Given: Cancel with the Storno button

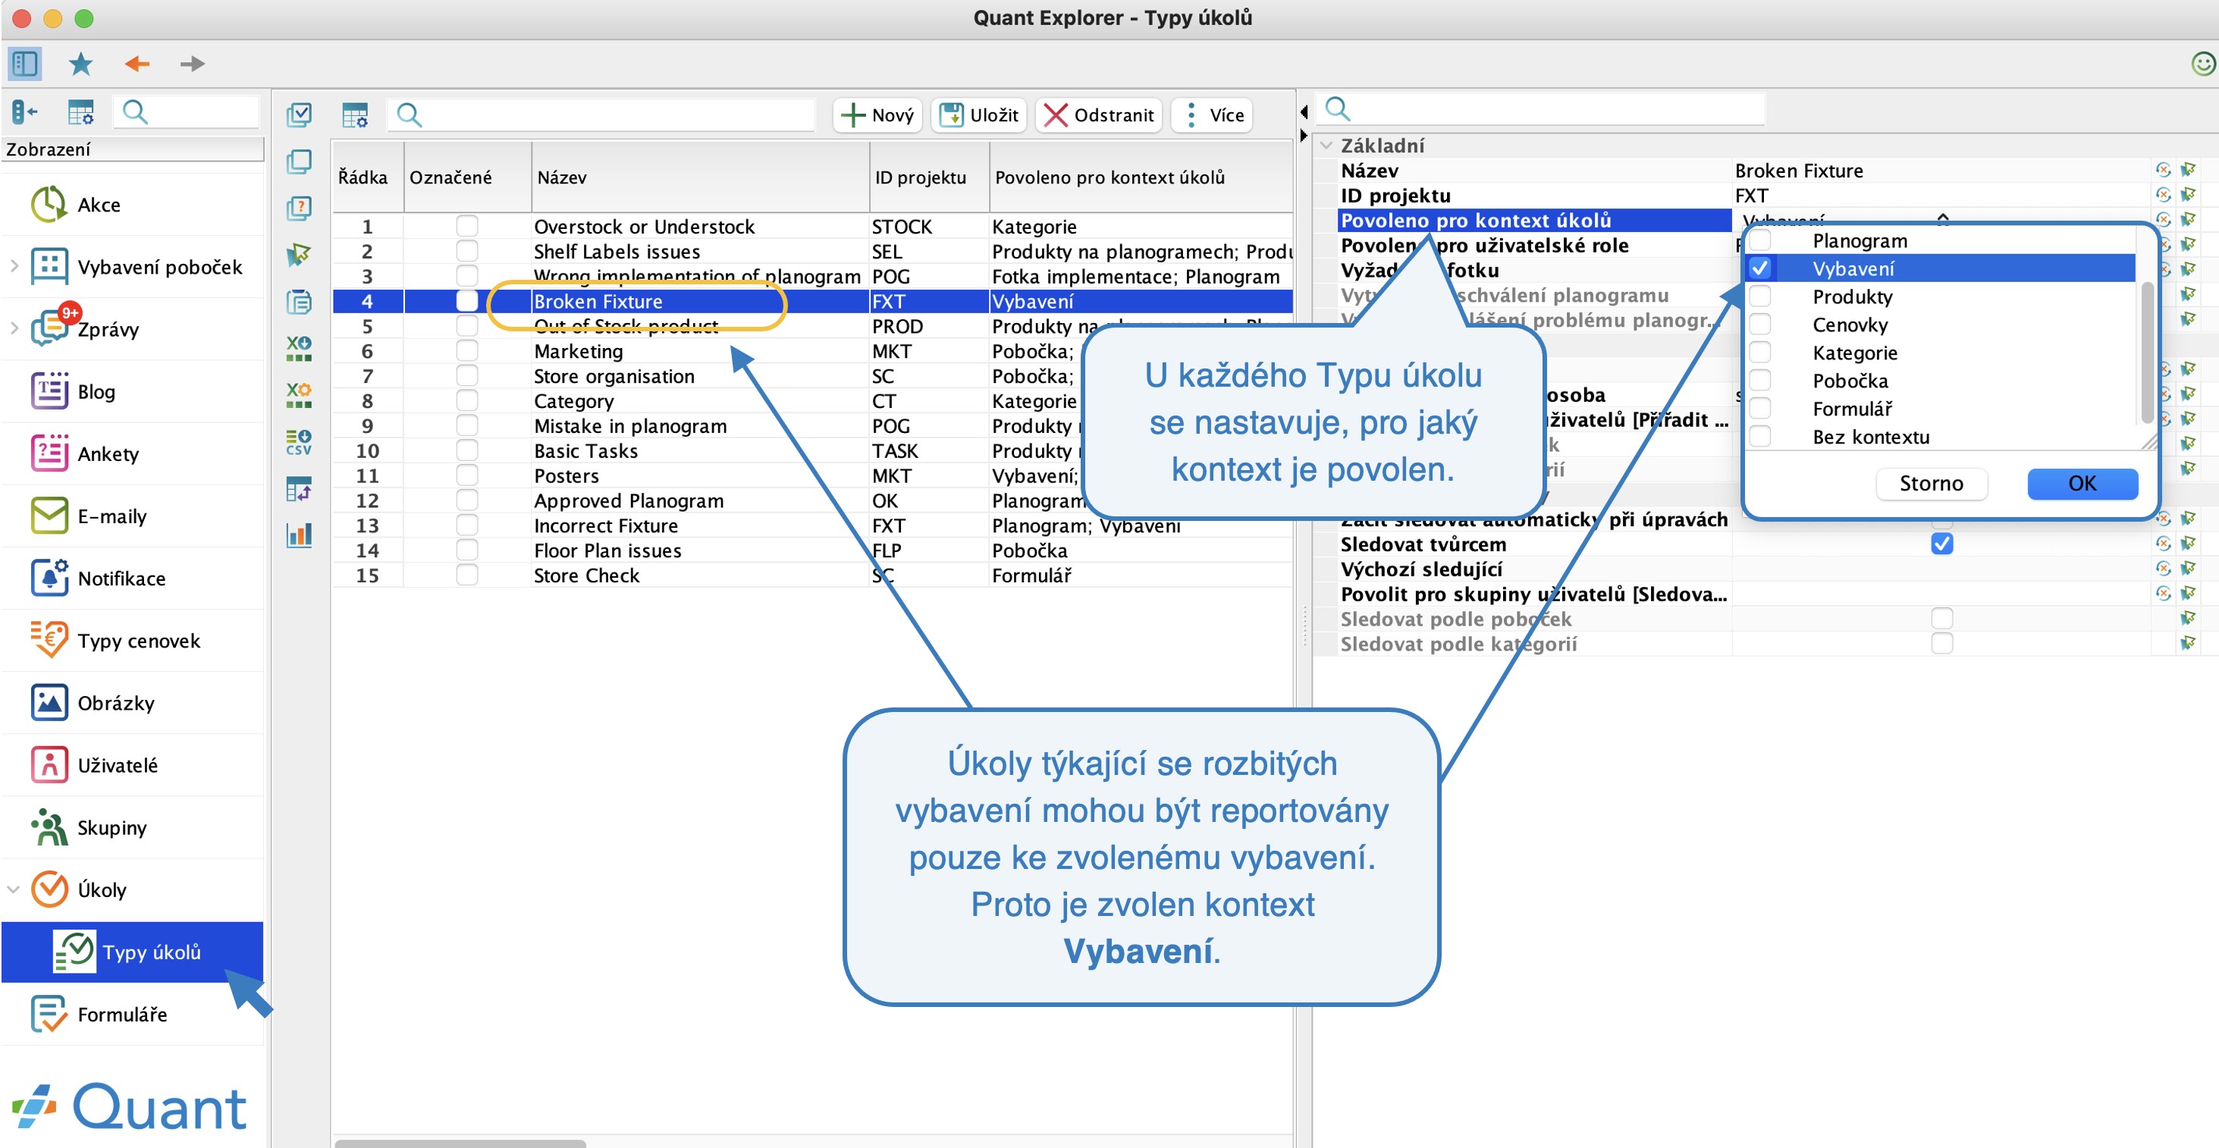Looking at the screenshot, I should pyautogui.click(x=1932, y=483).
